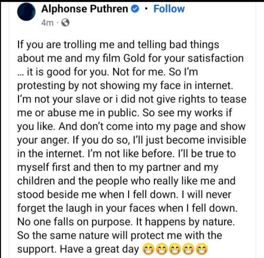The height and width of the screenshot is (258, 264).
Task: Click the second grinning emoji in the post
Action: tap(163, 249)
